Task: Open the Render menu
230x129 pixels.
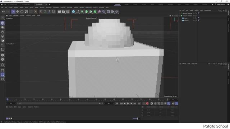Action: point(82,8)
